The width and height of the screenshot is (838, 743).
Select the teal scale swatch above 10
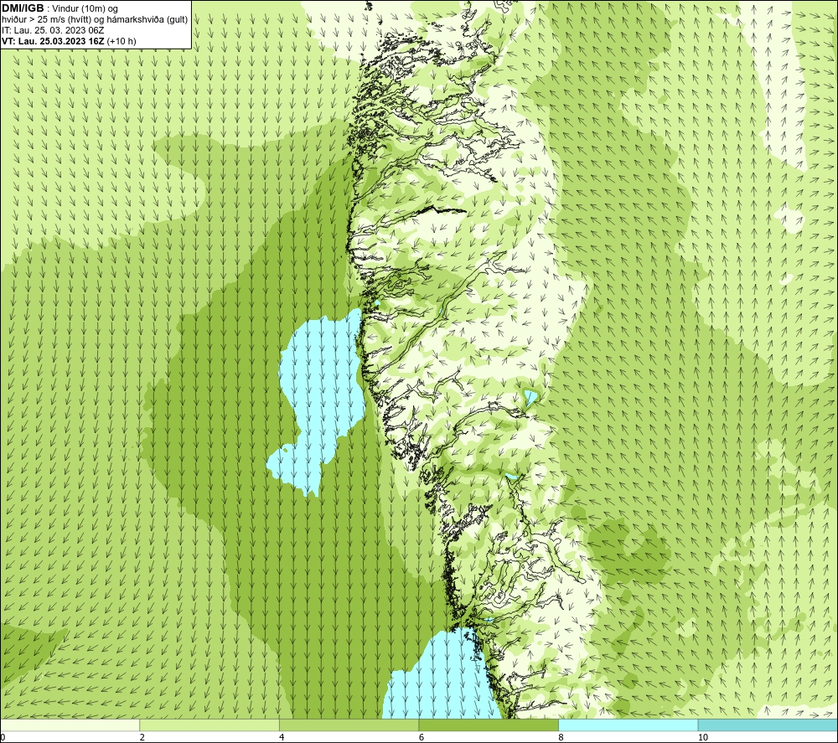point(768,725)
